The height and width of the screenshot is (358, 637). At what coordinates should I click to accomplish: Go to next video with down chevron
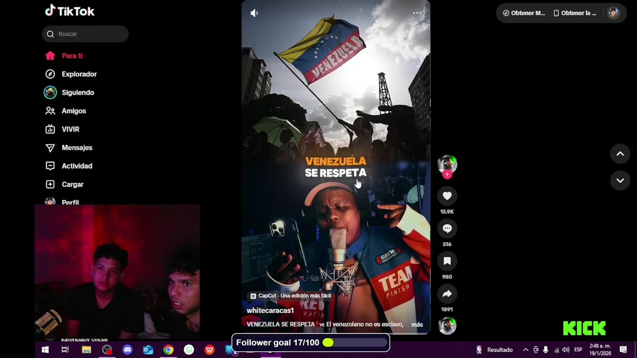620,180
